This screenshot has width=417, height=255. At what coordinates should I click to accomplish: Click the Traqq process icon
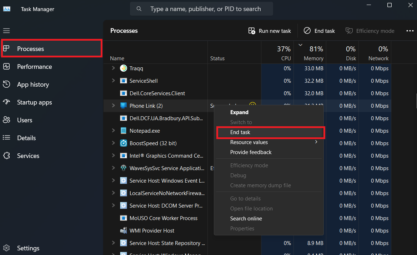coord(124,68)
